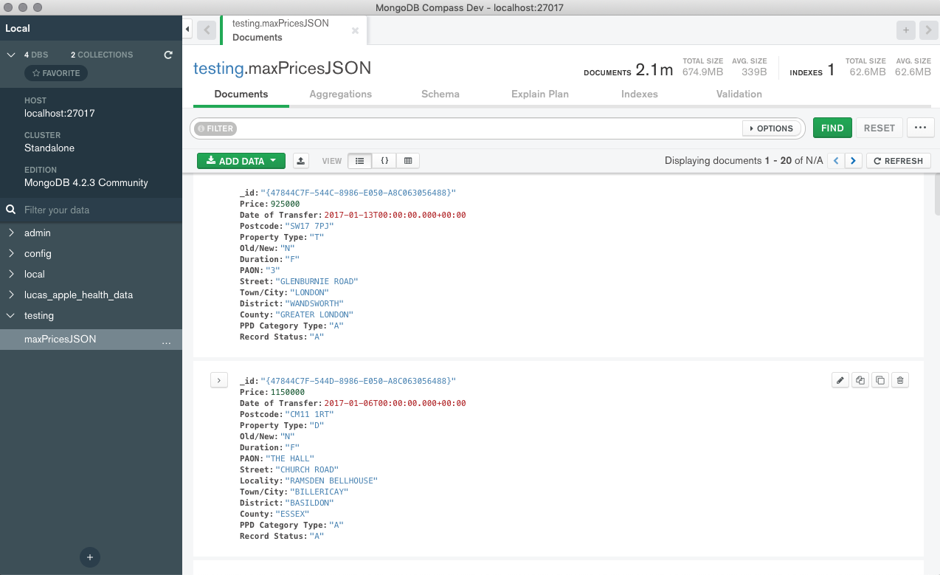Viewport: 940px width, 575px height.
Task: Select the maxPricesJSON collection
Action: [x=91, y=340]
